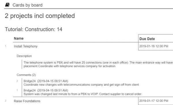Click the Due Date column header
Screen dimensions: 173x105
pyautogui.click(x=147, y=39)
